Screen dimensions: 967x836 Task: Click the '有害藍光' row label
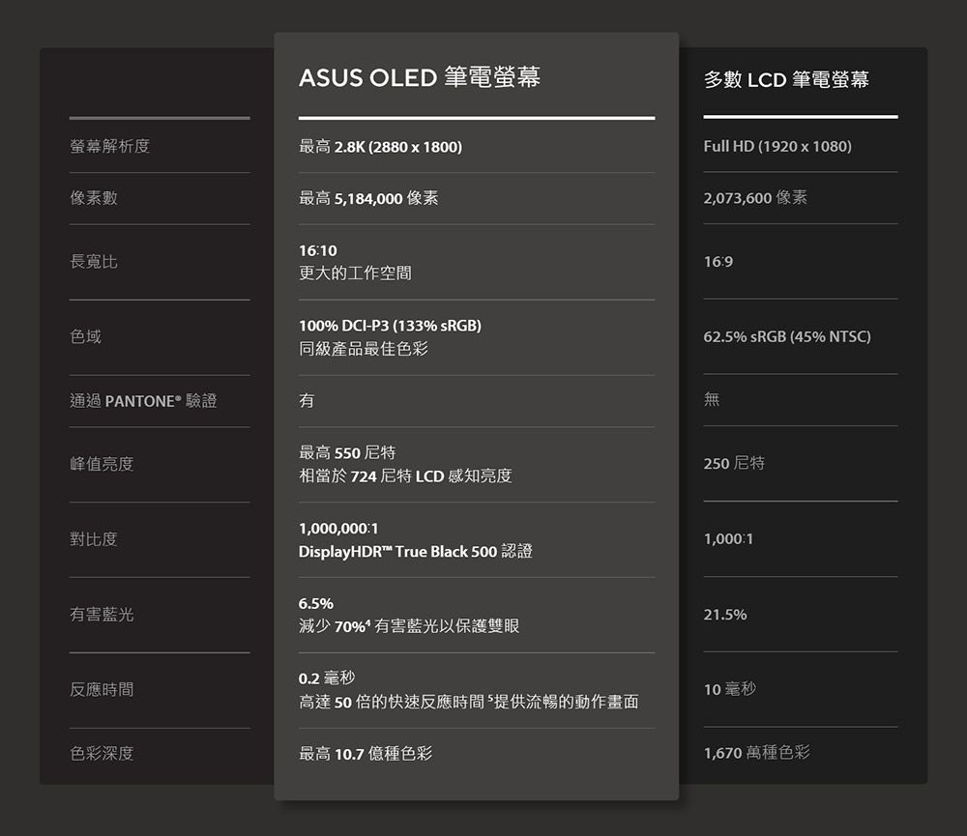[102, 614]
